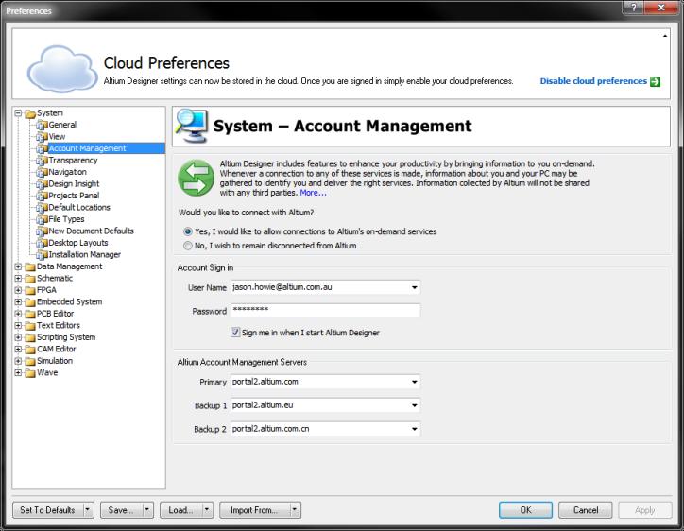Click the Installation Manager page icon
This screenshot has width=684, height=531.
[42, 255]
